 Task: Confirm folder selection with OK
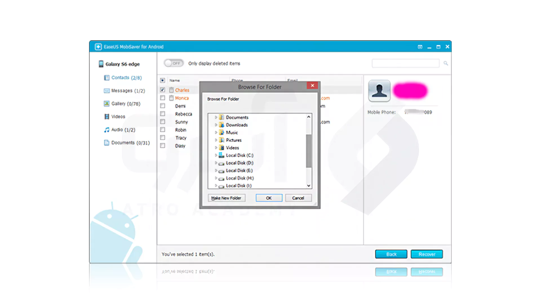(x=269, y=198)
